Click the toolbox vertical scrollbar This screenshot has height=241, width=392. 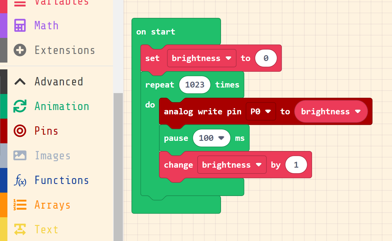point(118,166)
